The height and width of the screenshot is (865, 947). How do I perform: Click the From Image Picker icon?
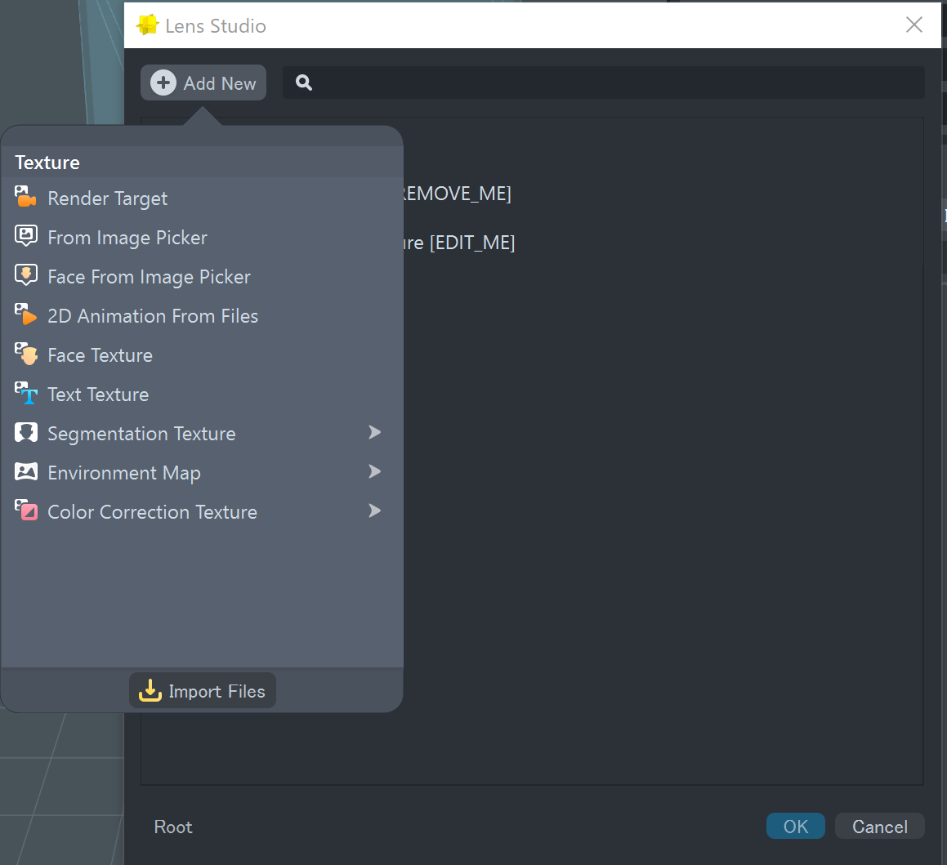pyautogui.click(x=25, y=236)
